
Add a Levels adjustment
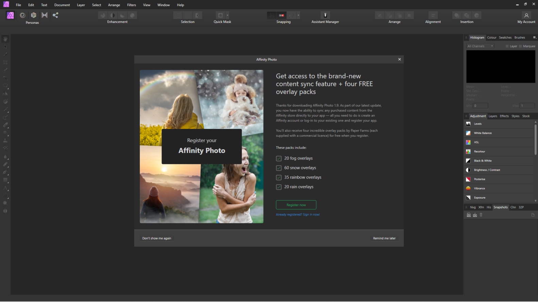(478, 124)
